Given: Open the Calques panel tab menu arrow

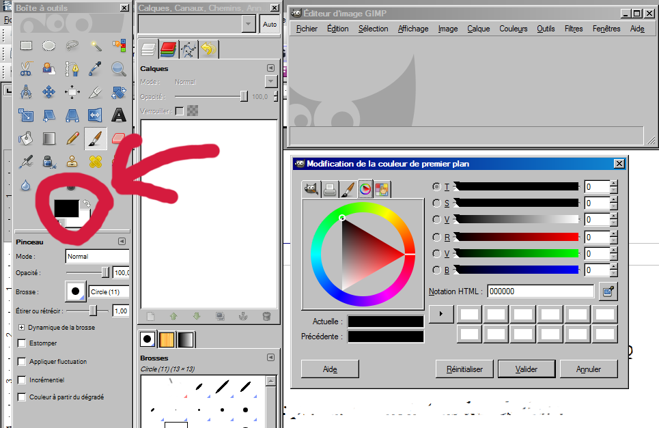Looking at the screenshot, I should 270,68.
